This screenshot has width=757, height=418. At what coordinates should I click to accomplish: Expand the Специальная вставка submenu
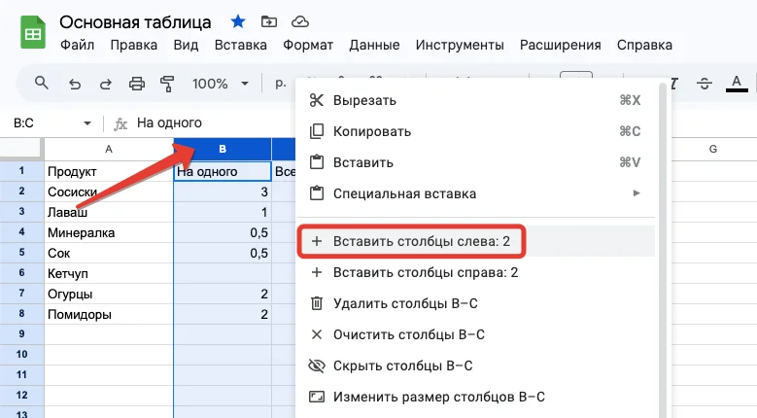tap(637, 193)
